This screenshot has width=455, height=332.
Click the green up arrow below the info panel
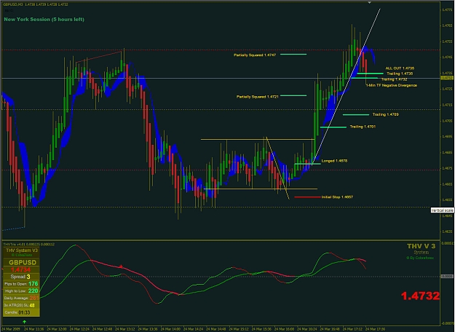(24, 322)
